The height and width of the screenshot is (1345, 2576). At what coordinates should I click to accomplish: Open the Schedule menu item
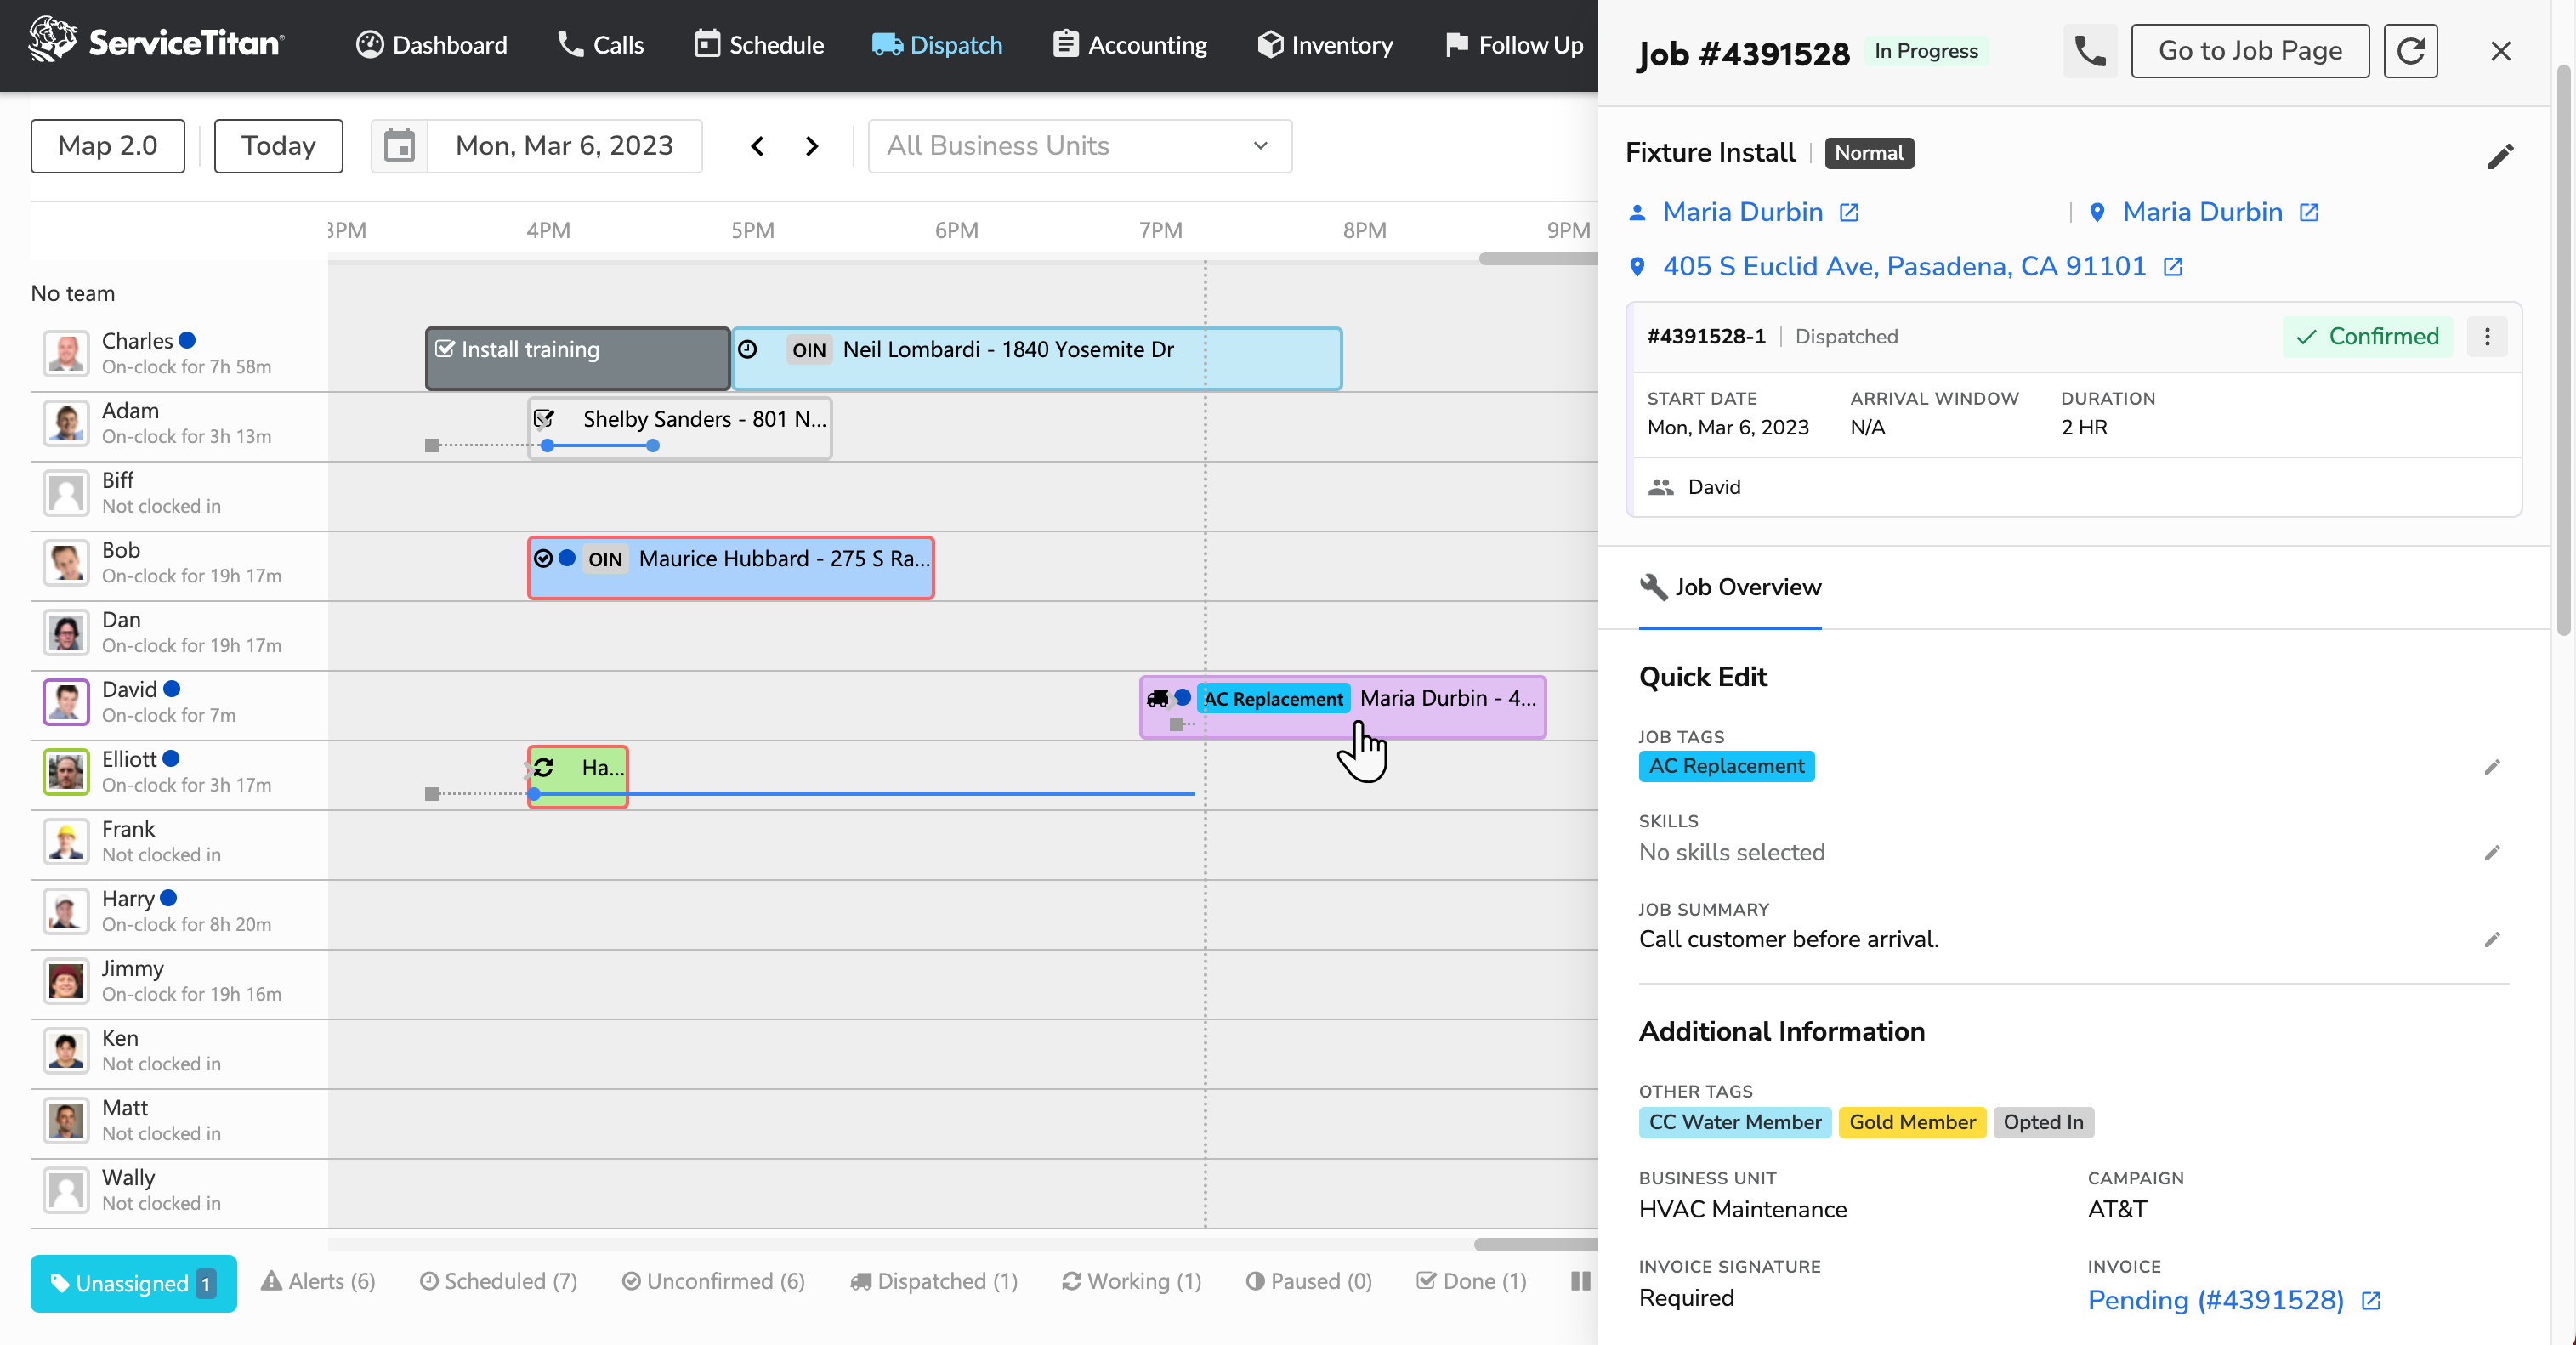point(759,45)
